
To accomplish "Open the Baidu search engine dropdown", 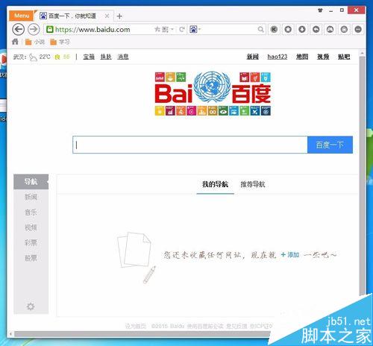I will tap(195, 29).
